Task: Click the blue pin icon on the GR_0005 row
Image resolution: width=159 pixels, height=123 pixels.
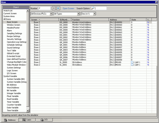Action: tap(148, 55)
